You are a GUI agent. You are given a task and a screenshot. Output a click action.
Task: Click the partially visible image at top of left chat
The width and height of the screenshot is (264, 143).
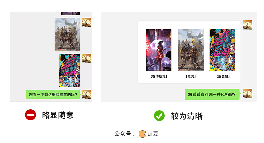[70, 13]
